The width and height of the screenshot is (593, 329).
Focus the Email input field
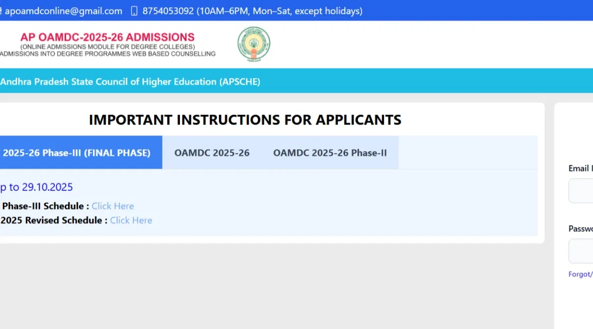click(x=581, y=191)
